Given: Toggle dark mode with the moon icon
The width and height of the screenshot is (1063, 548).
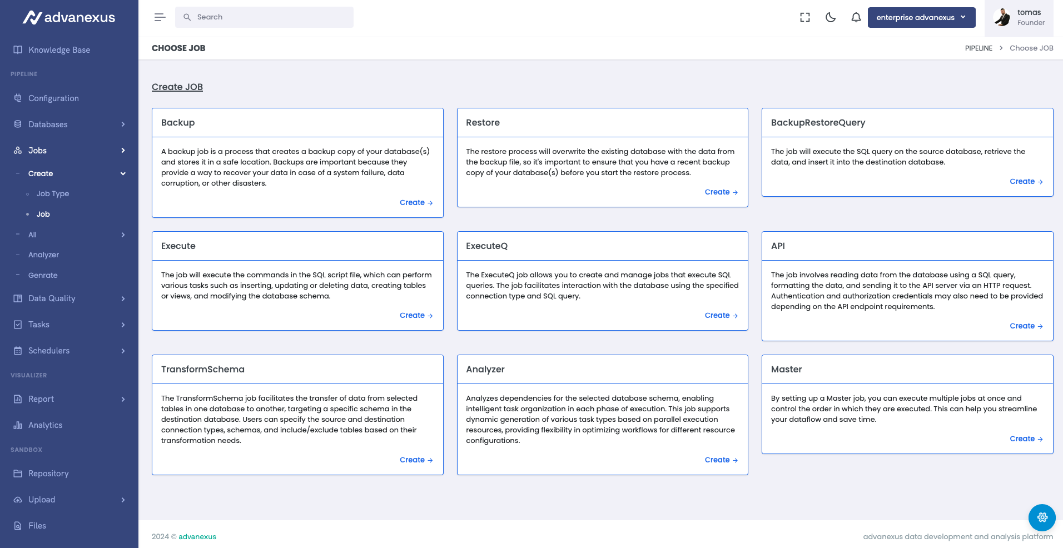Looking at the screenshot, I should click(x=831, y=17).
